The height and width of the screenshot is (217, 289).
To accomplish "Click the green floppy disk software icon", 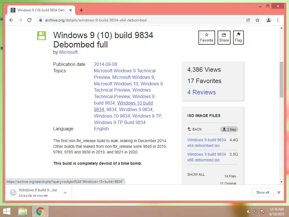I will pos(41,36).
